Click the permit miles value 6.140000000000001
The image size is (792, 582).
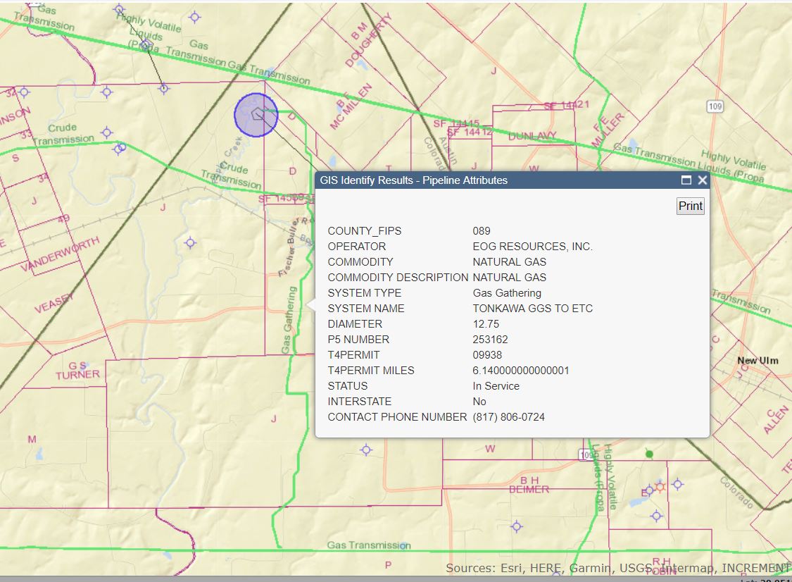521,371
